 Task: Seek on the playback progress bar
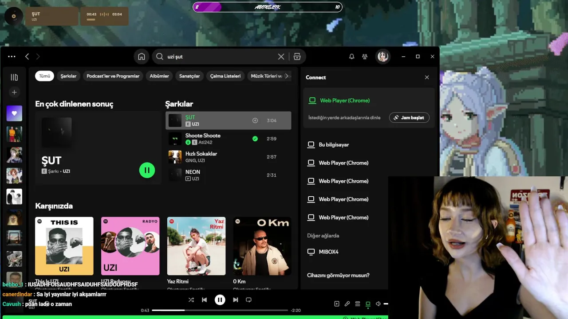220,310
